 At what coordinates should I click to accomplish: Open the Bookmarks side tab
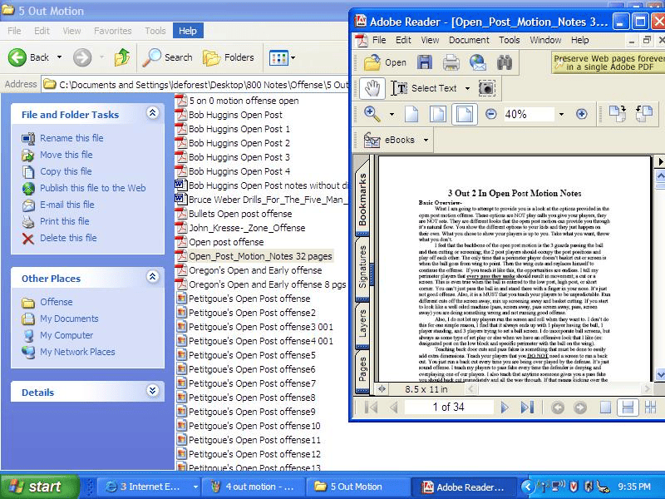pyautogui.click(x=362, y=199)
